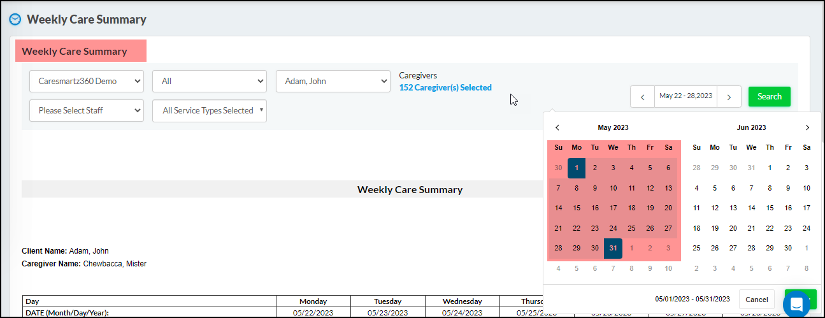Viewport: 825px width, 318px height.
Task: Open the Caresmartz360 Demo dropdown
Action: coord(87,81)
